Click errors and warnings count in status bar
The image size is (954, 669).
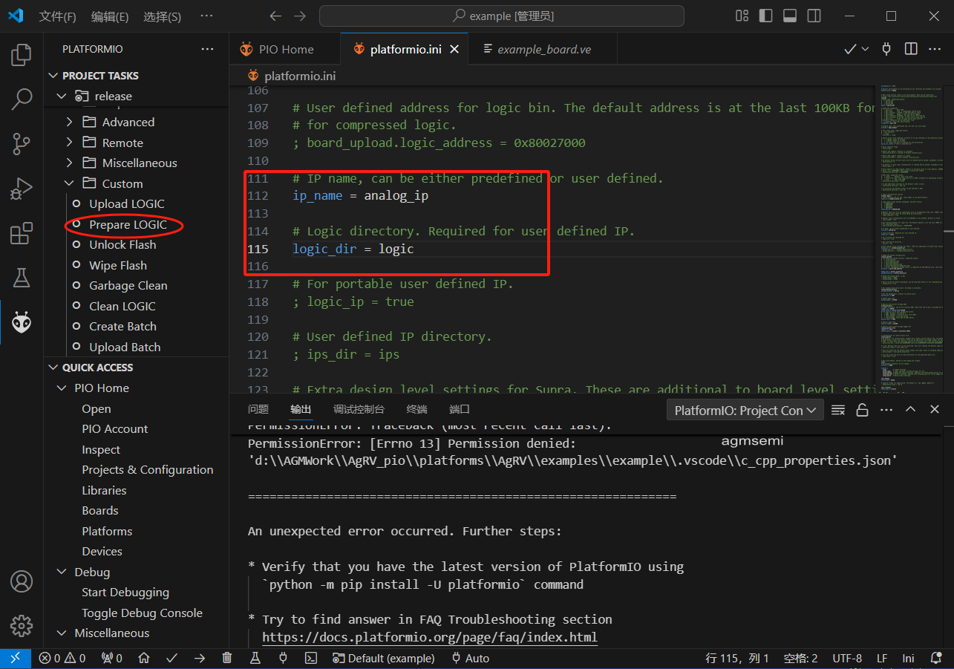pos(62,658)
